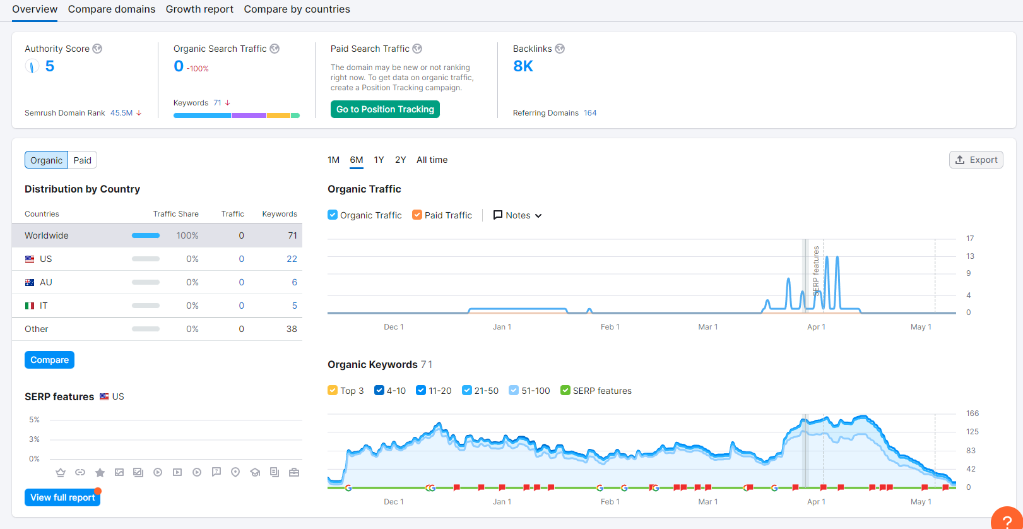Click the map pin local pack icon
This screenshot has width=1023, height=529.
235,472
